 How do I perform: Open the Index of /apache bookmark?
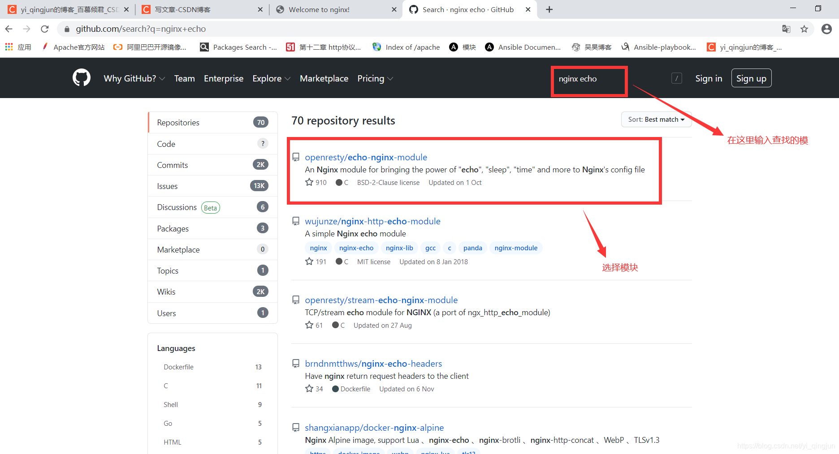click(406, 47)
